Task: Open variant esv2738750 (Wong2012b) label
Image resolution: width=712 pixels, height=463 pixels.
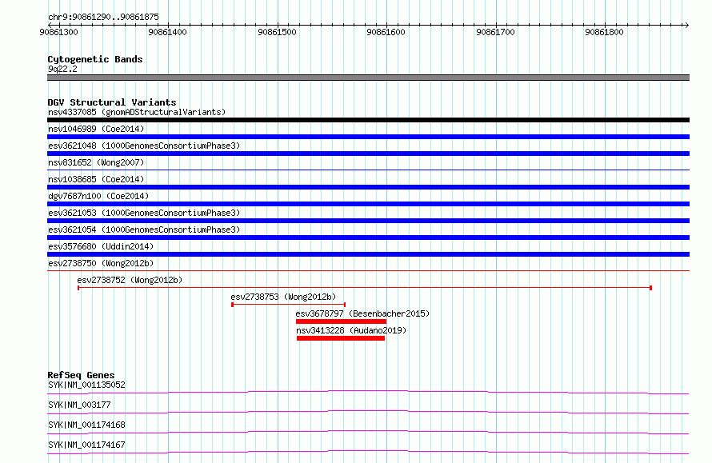Action: coord(101,263)
